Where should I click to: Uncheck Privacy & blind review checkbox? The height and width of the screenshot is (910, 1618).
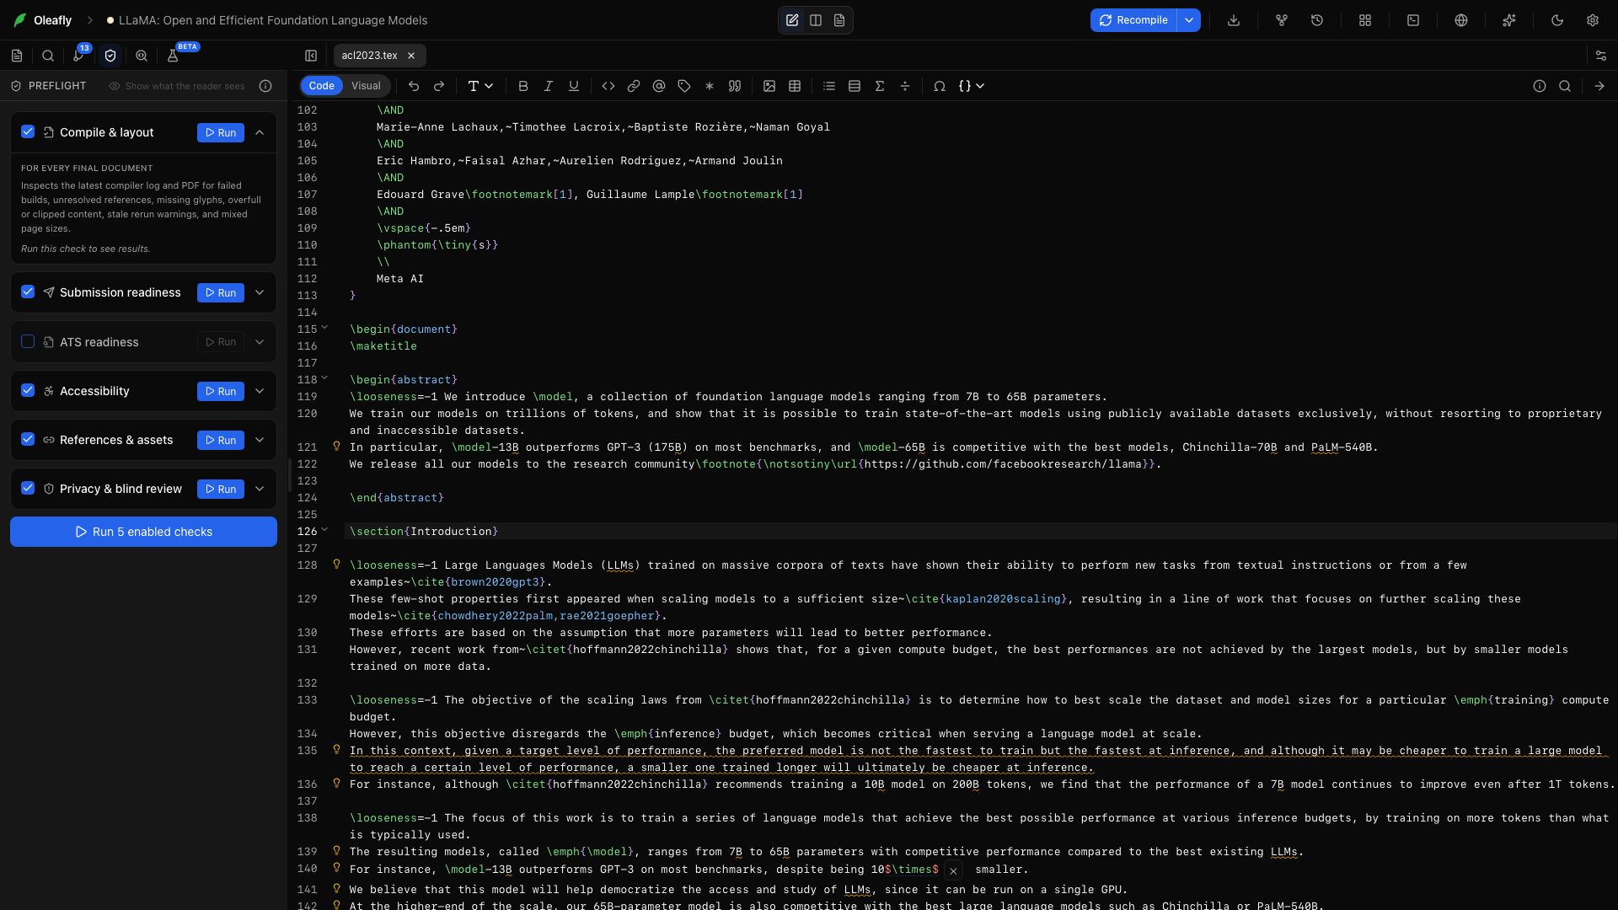click(28, 488)
